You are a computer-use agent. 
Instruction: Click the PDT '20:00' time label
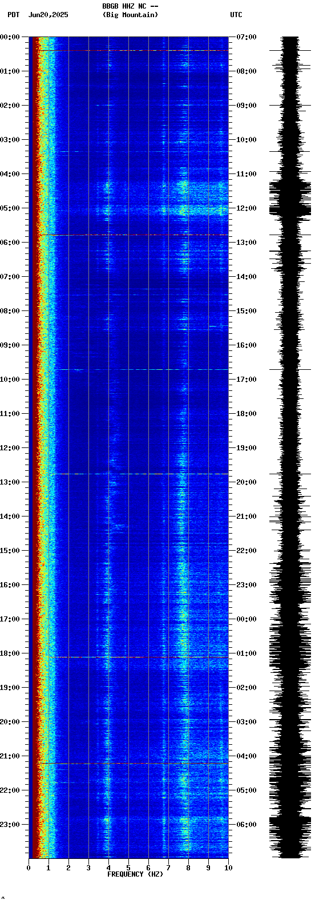click(10, 722)
